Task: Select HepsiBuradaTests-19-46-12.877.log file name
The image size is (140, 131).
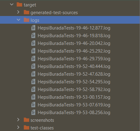Action: click(x=74, y=28)
